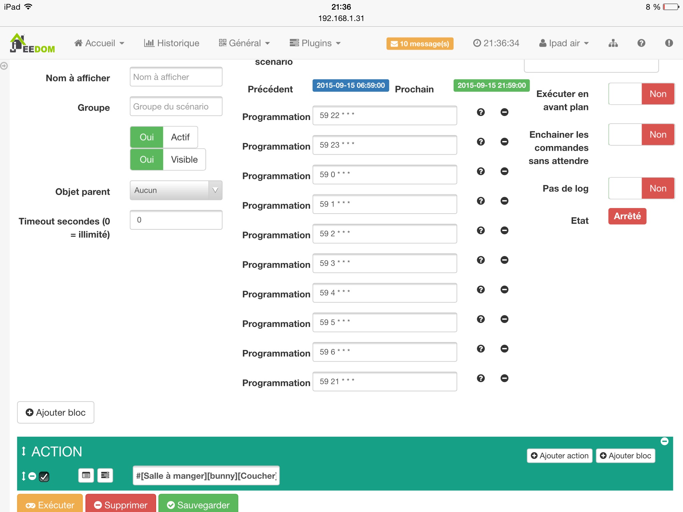
Task: Open help for programmation 59 0
Action: (x=481, y=171)
